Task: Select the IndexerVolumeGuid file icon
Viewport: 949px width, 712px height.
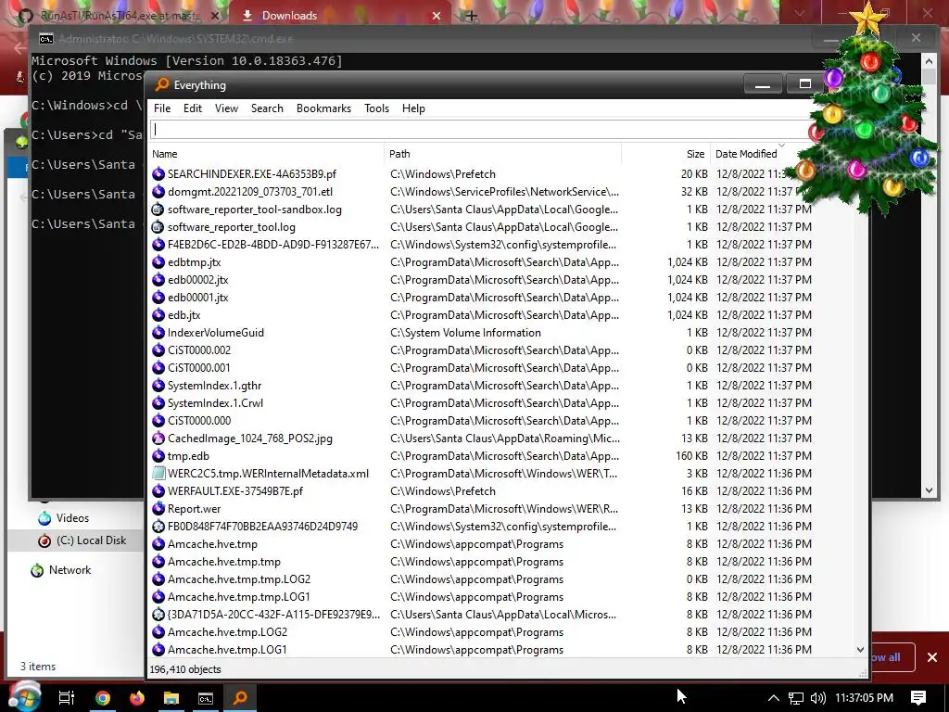Action: [x=158, y=333]
